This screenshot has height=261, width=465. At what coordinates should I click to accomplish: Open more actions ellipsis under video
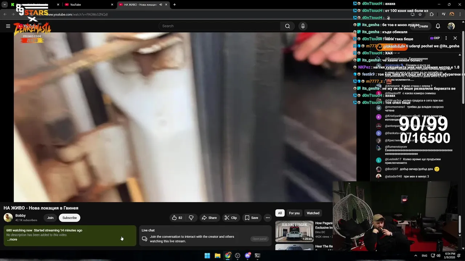pyautogui.click(x=268, y=218)
